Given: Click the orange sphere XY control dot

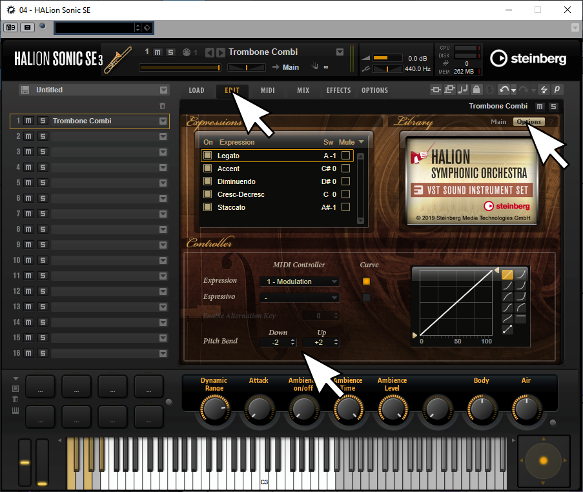Looking at the screenshot, I should [x=544, y=461].
